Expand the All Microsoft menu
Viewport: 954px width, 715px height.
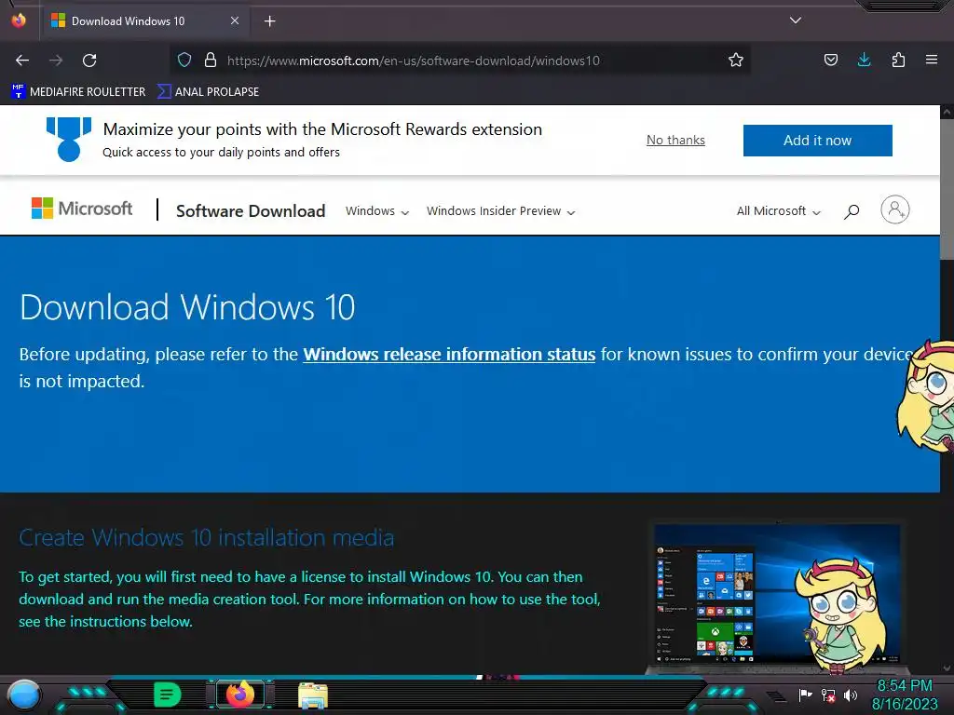coord(778,211)
